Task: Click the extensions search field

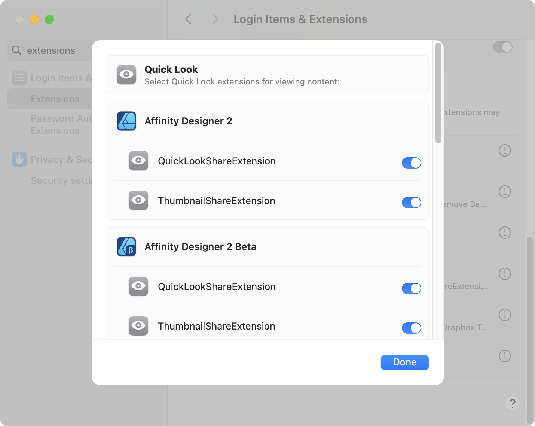Action: pyautogui.click(x=50, y=50)
